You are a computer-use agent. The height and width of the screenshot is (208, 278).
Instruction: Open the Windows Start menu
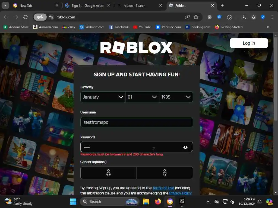[73, 201]
